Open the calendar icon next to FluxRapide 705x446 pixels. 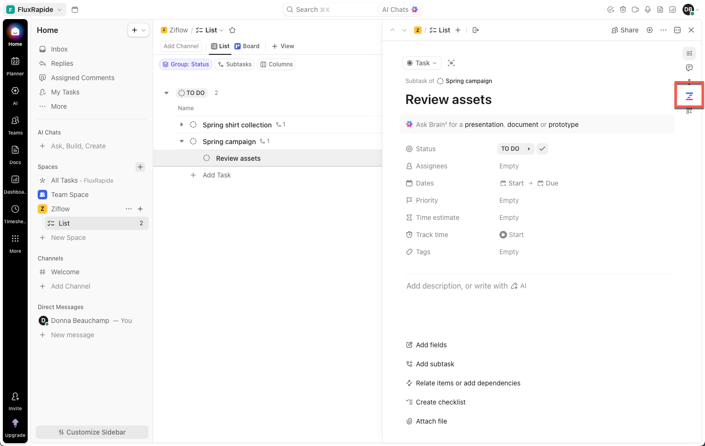[x=75, y=10]
